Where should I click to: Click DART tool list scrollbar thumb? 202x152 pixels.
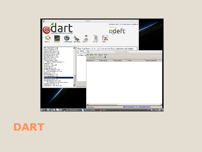click(x=74, y=79)
